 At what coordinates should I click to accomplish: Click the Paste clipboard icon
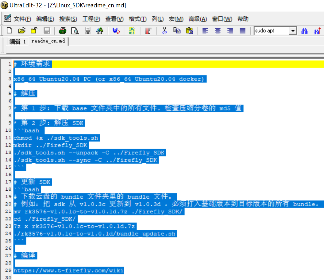click(189, 31)
